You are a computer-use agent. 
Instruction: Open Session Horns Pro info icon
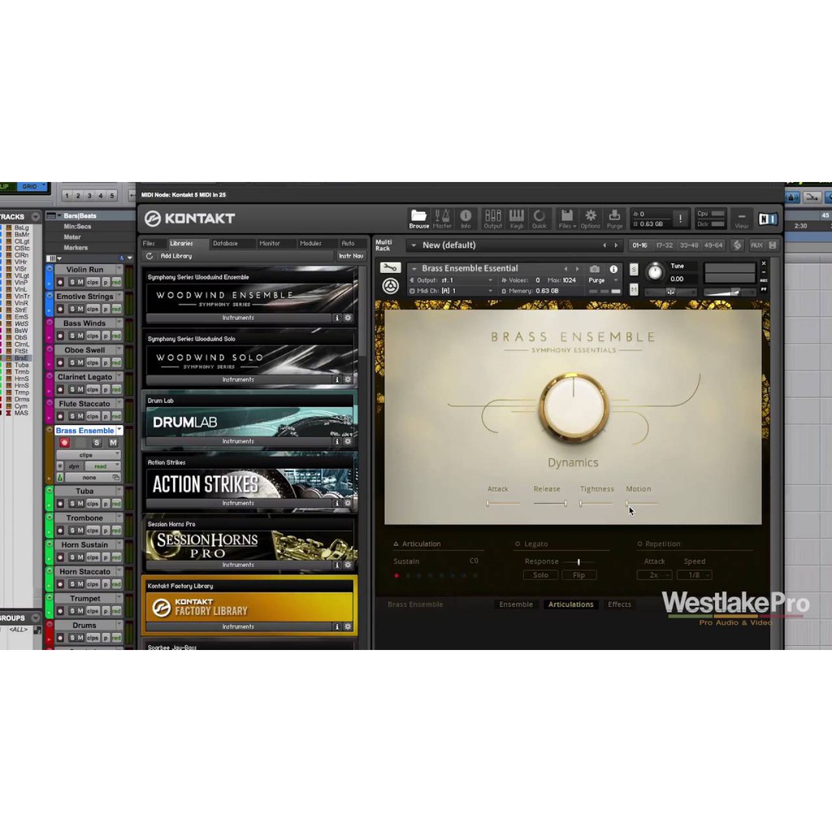336,565
